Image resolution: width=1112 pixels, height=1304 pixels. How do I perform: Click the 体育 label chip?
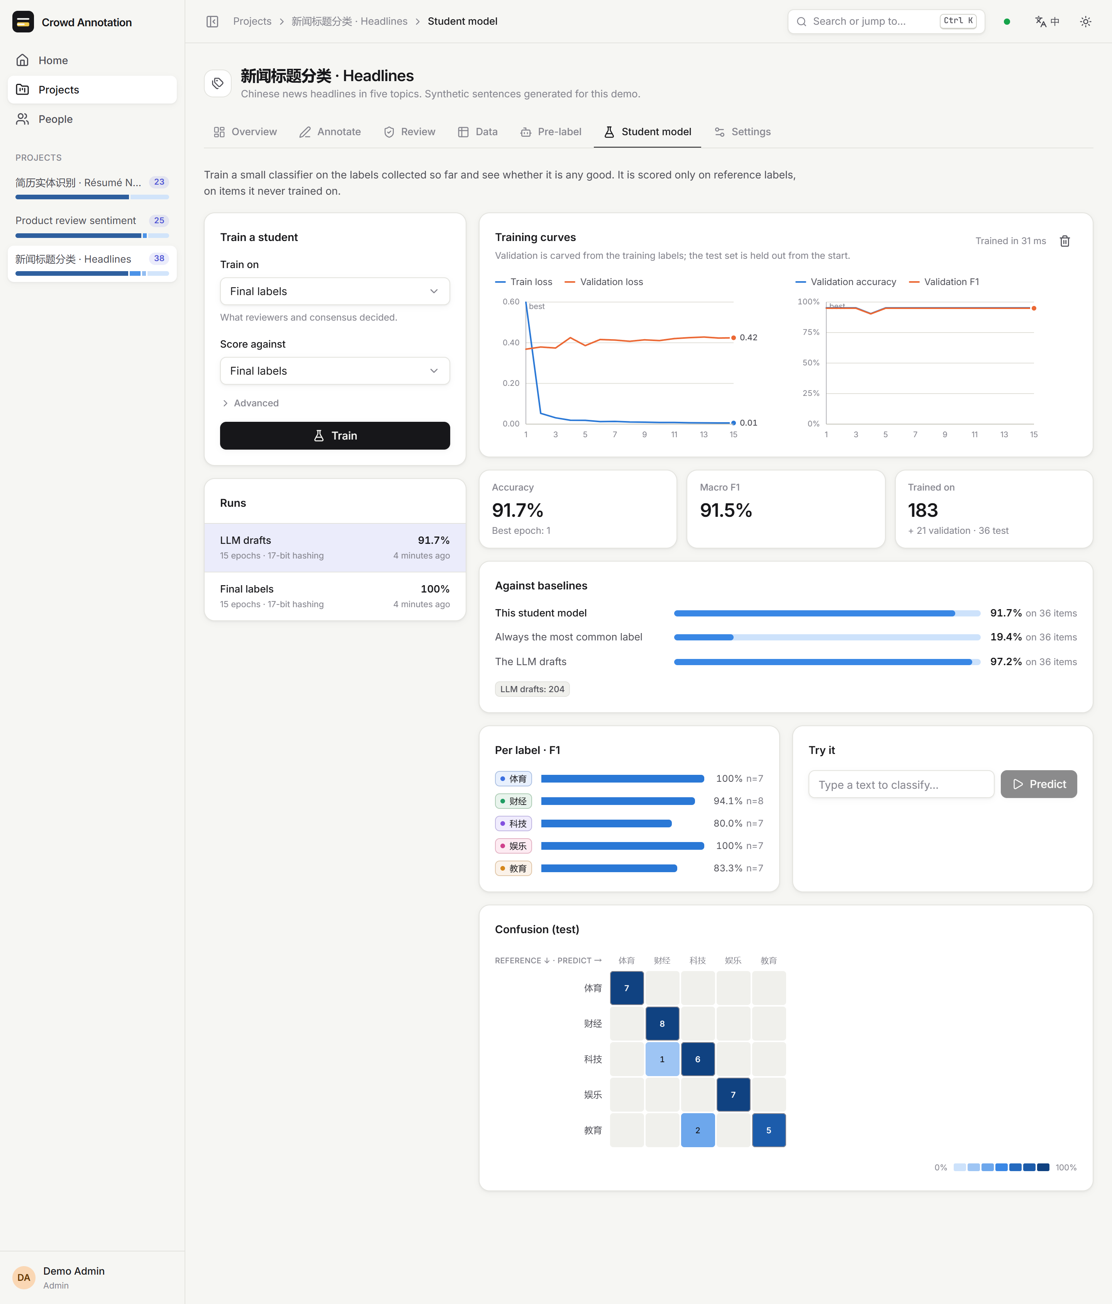pos(513,778)
